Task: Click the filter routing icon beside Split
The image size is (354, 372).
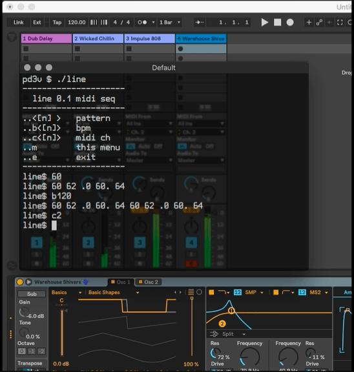Action: 214,334
